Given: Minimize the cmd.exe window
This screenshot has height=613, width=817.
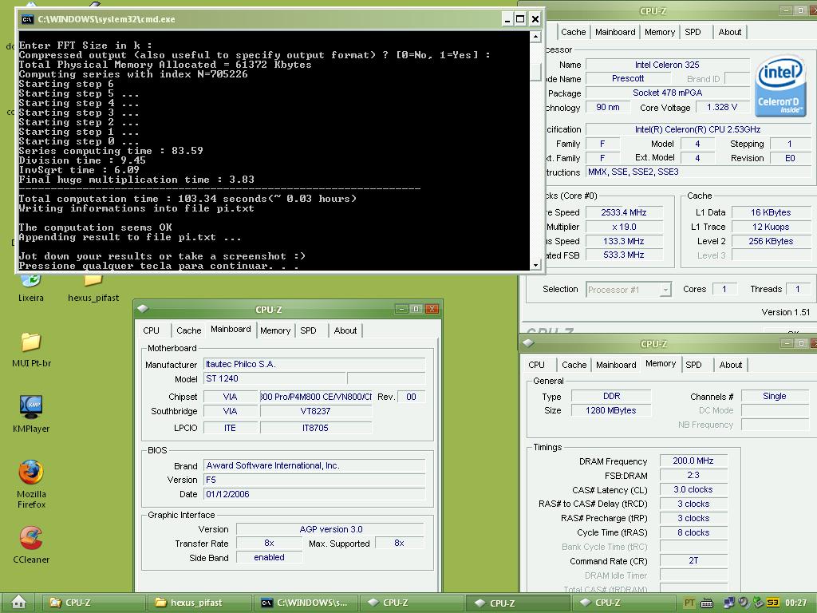Looking at the screenshot, I should coord(507,19).
